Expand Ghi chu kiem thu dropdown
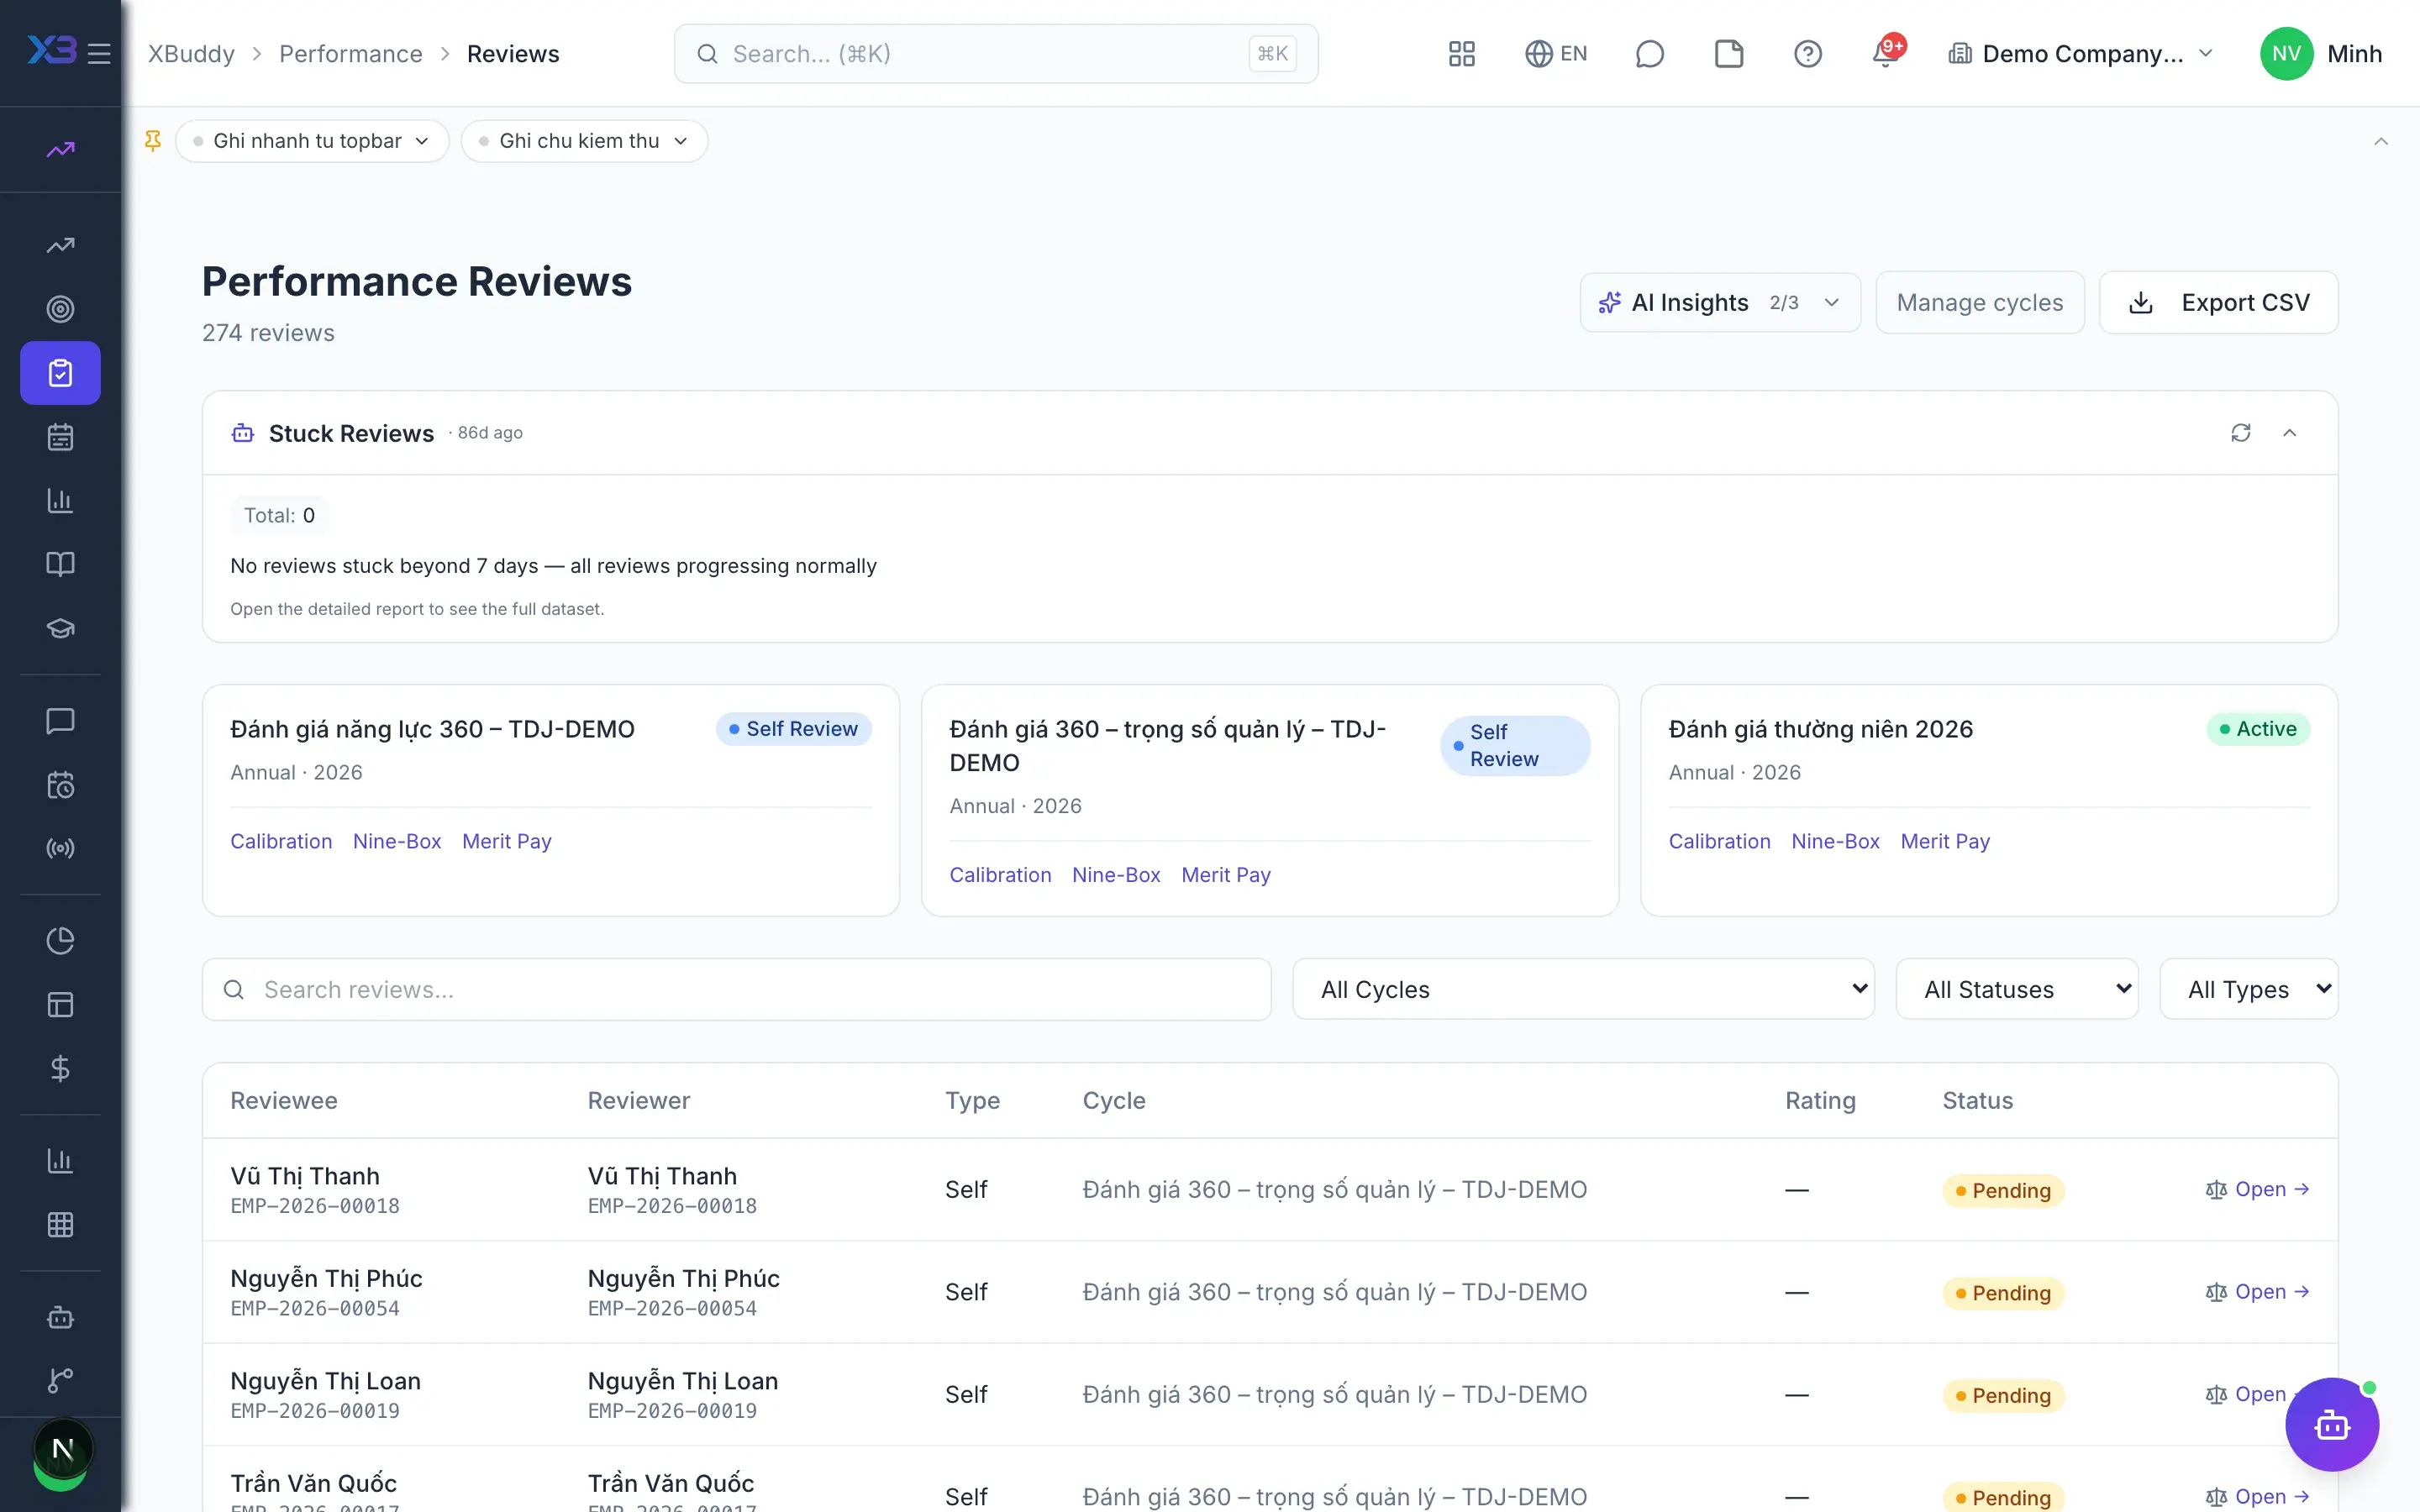This screenshot has height=1512, width=2420. [x=584, y=141]
